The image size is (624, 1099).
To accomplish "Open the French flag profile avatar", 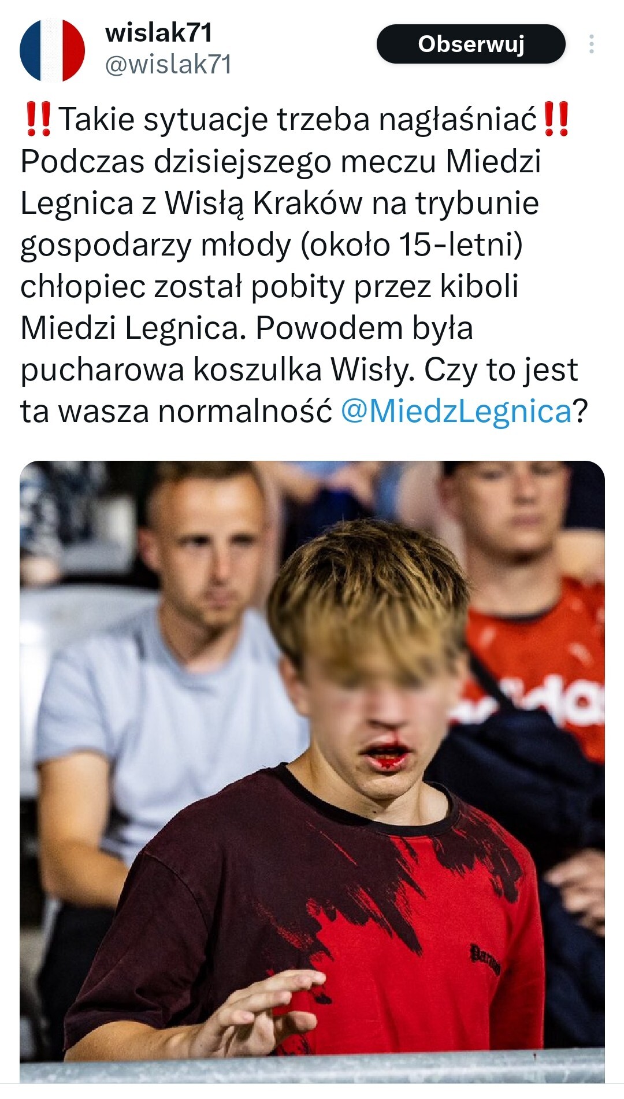I will pos(53,50).
